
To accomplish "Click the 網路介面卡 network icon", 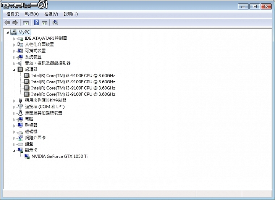I will coord(20,138).
